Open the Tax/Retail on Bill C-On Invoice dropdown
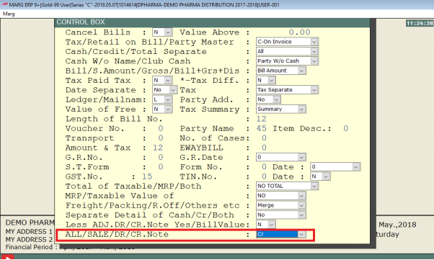The width and height of the screenshot is (434, 260). click(x=288, y=42)
